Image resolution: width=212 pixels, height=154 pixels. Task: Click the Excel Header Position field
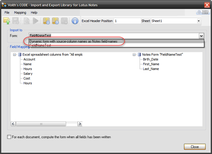[127, 21]
